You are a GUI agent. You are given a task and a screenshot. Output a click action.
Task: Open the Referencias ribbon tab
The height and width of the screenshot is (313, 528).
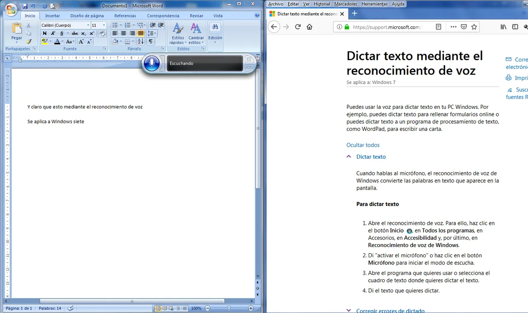pos(125,16)
